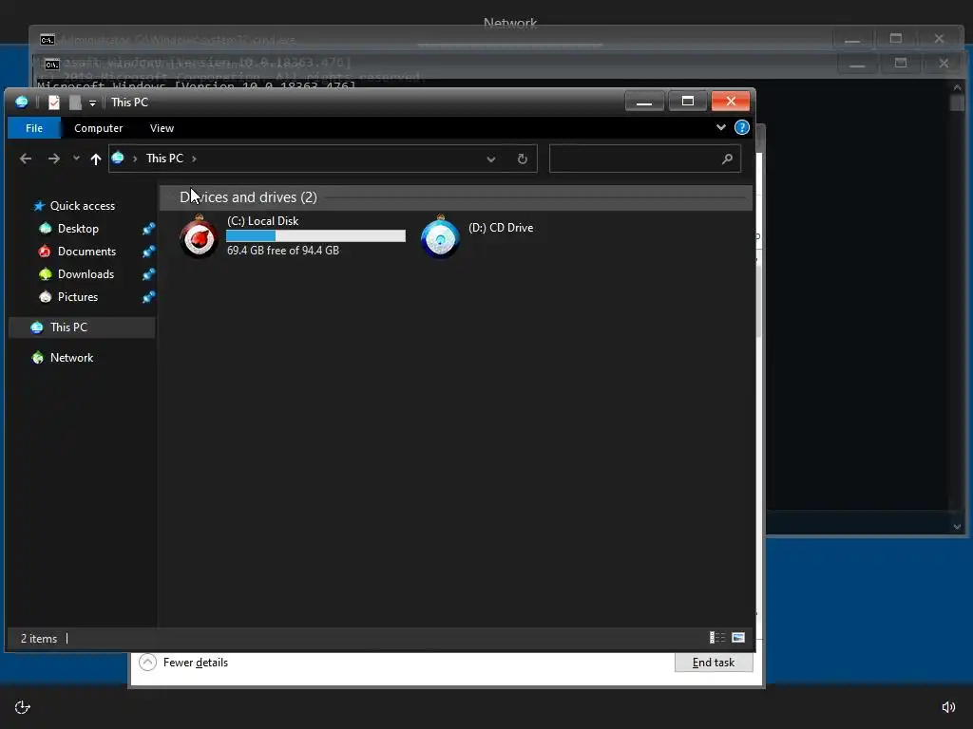Click the '2 items' status text
973x729 pixels.
pos(38,639)
